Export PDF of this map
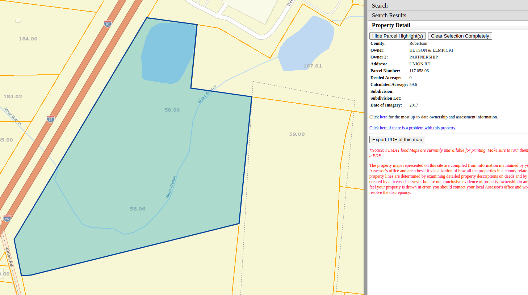 coord(397,140)
